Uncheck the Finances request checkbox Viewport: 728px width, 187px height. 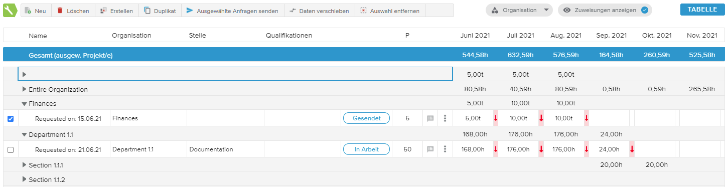[11, 119]
